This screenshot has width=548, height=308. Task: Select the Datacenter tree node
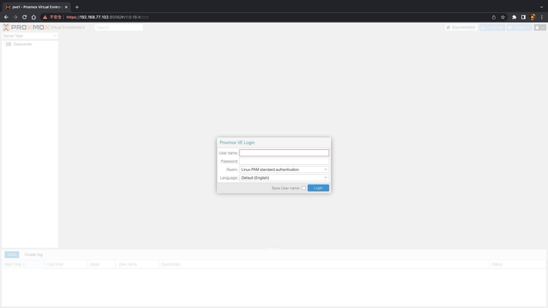[23, 44]
